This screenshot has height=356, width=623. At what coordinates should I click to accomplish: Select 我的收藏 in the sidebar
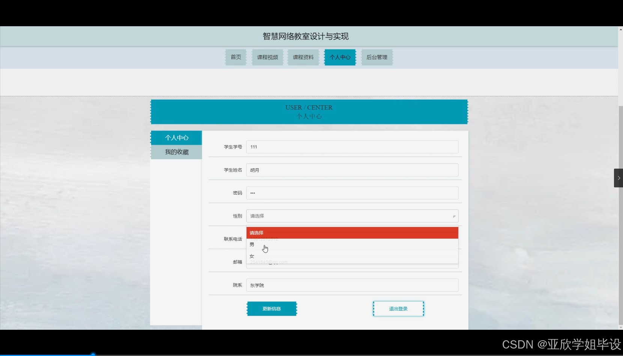pos(176,152)
